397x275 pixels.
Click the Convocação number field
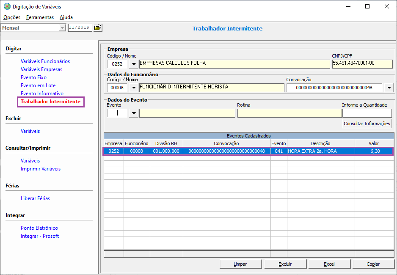click(x=334, y=88)
